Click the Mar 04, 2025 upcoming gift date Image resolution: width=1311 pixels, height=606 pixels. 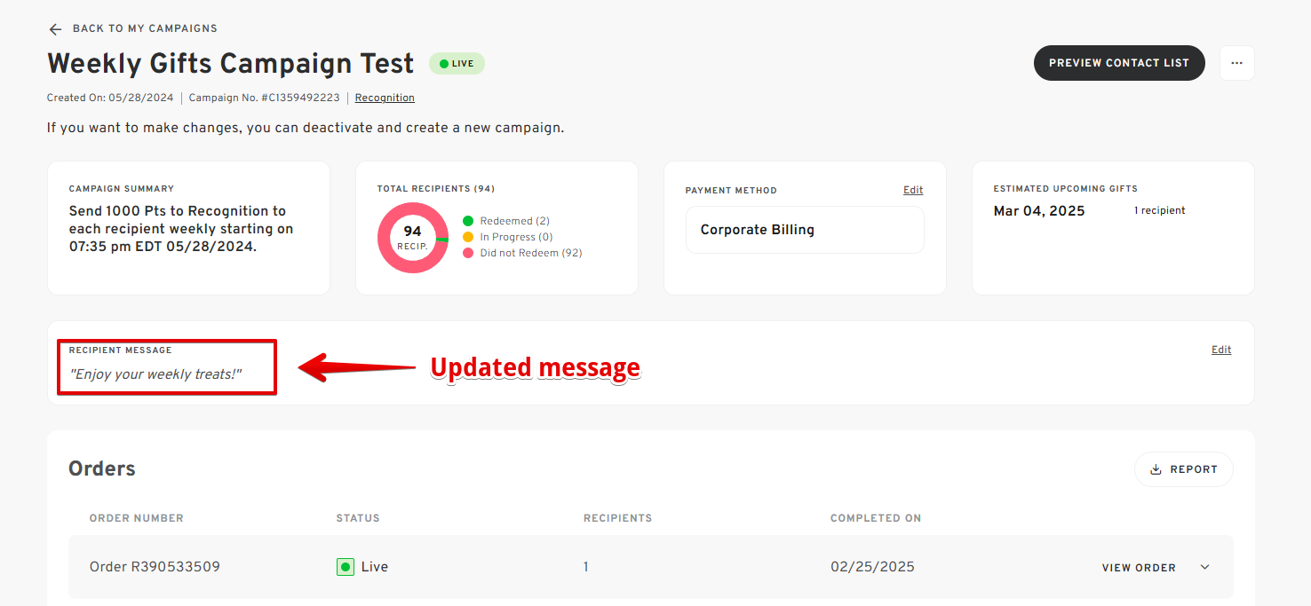pos(1039,211)
